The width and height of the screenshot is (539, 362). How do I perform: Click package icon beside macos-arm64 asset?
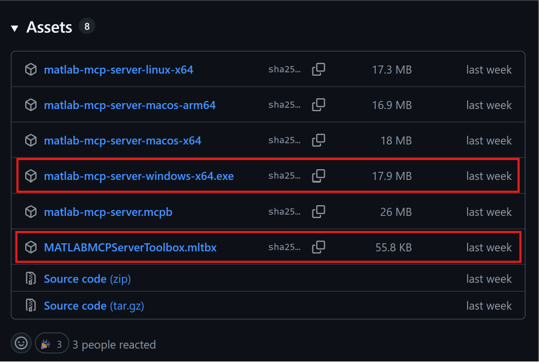point(31,105)
